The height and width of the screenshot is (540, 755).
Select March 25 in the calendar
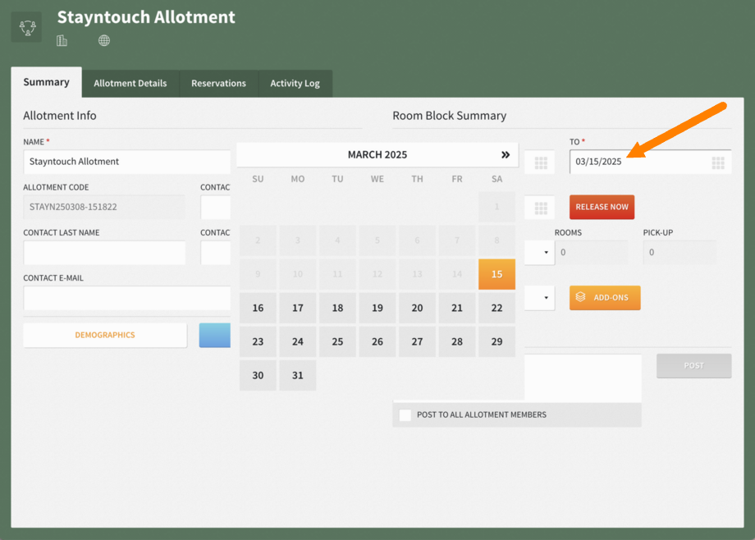click(337, 341)
